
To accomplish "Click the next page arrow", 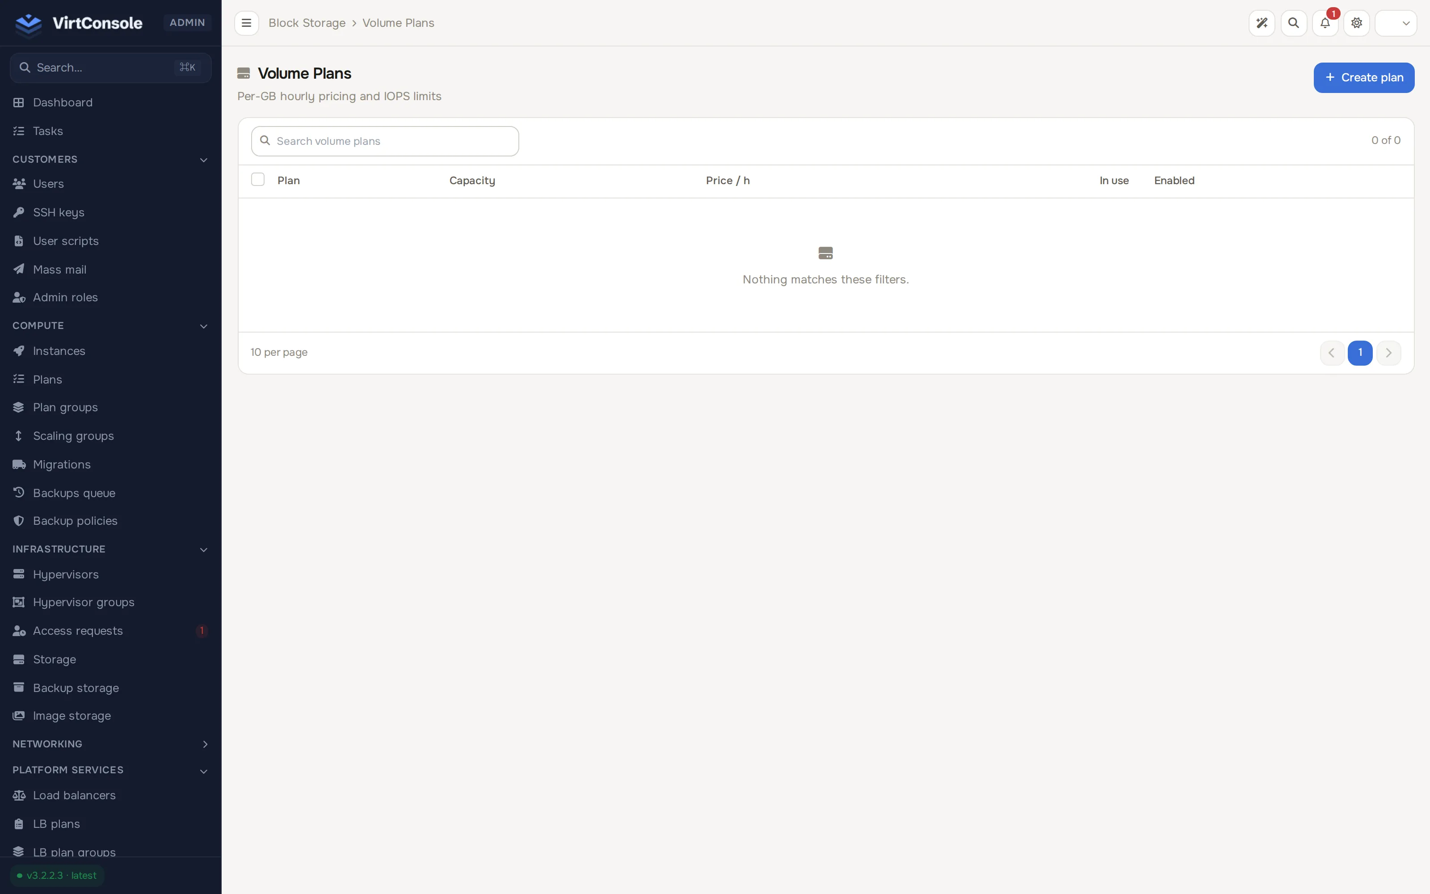I will [x=1388, y=353].
